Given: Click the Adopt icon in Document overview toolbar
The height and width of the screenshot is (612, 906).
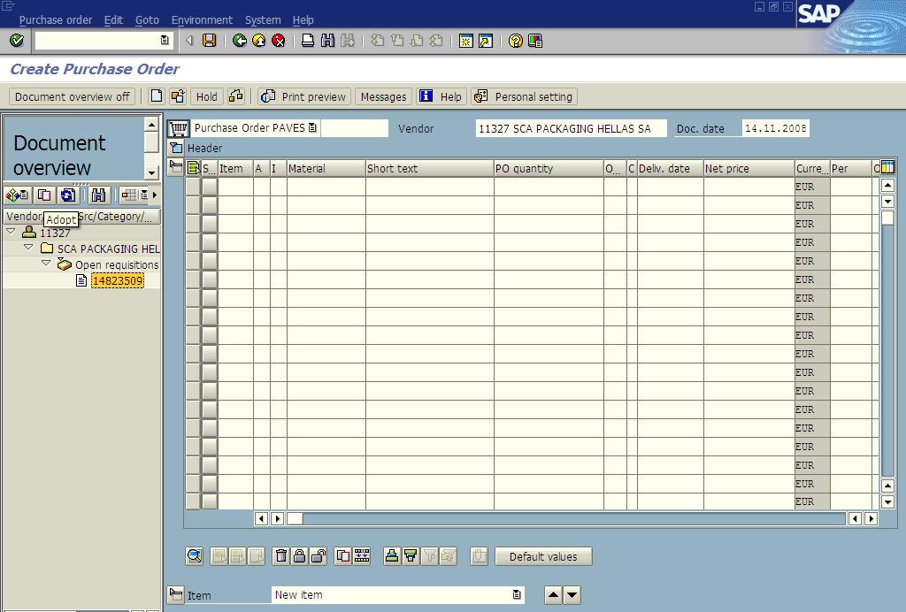Looking at the screenshot, I should (44, 195).
